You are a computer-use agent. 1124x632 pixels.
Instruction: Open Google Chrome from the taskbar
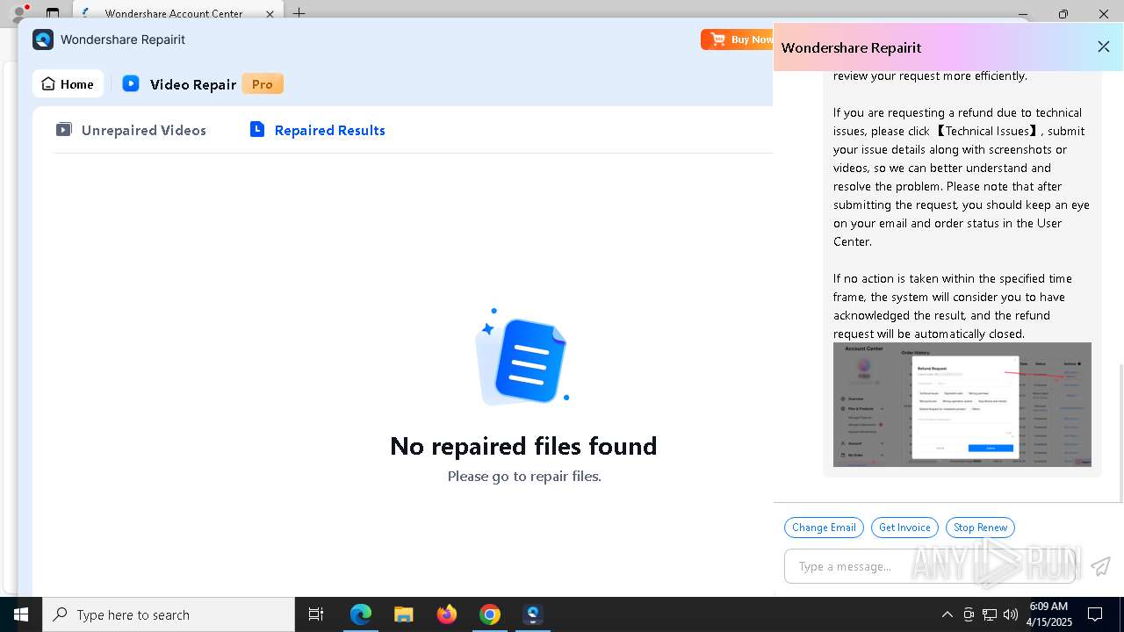tap(490, 614)
